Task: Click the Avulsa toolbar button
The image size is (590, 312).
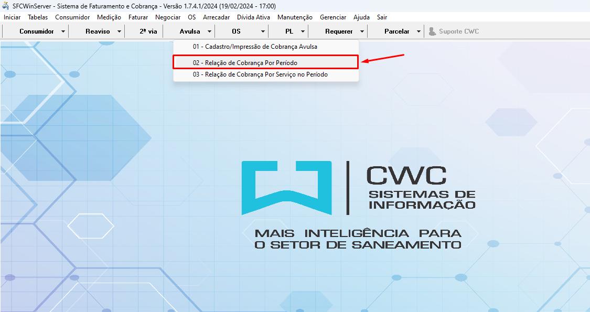Action: (x=189, y=31)
